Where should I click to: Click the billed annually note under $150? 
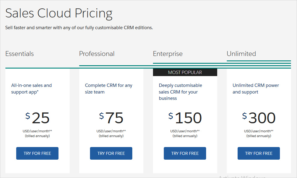185,136
